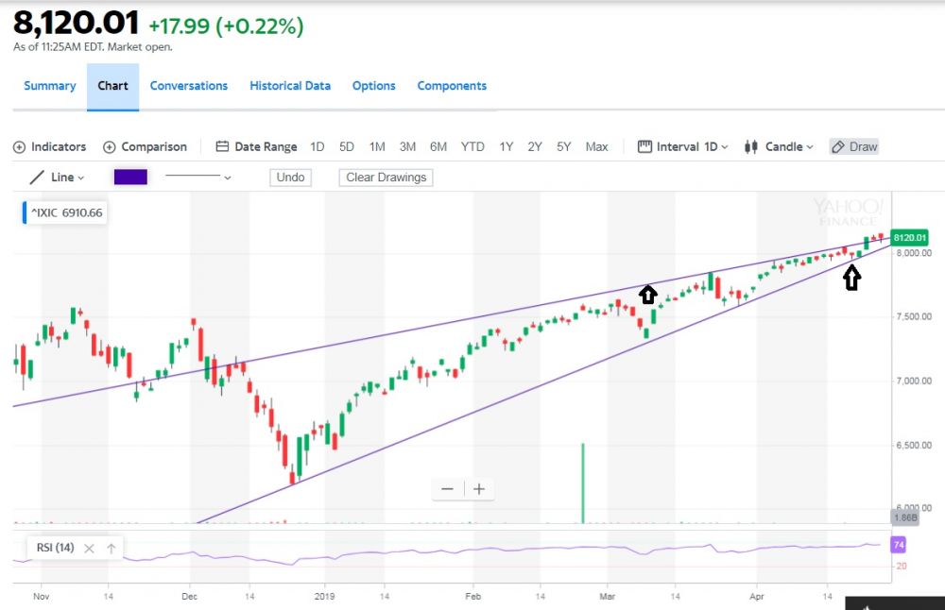Click the purple line color swatch
Screen dimensions: 945x610
click(130, 178)
